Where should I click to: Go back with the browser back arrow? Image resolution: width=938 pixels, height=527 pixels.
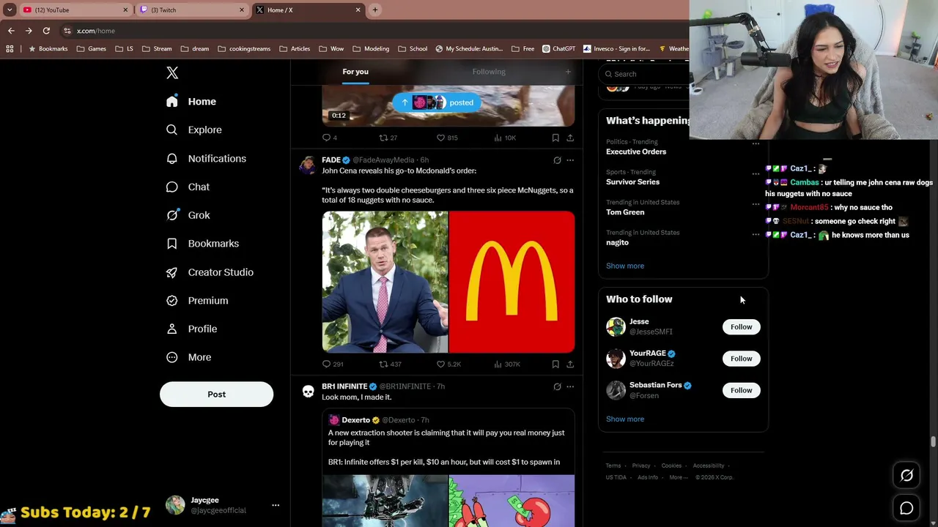click(x=11, y=31)
